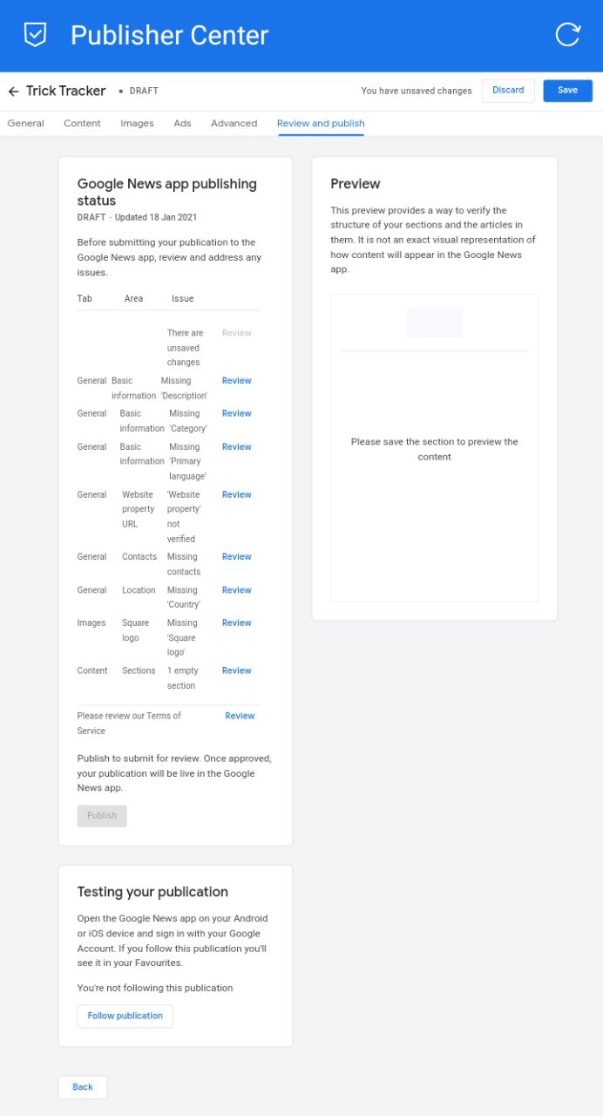Open the Terms of Service review link
This screenshot has width=603, height=1116.
pos(240,717)
